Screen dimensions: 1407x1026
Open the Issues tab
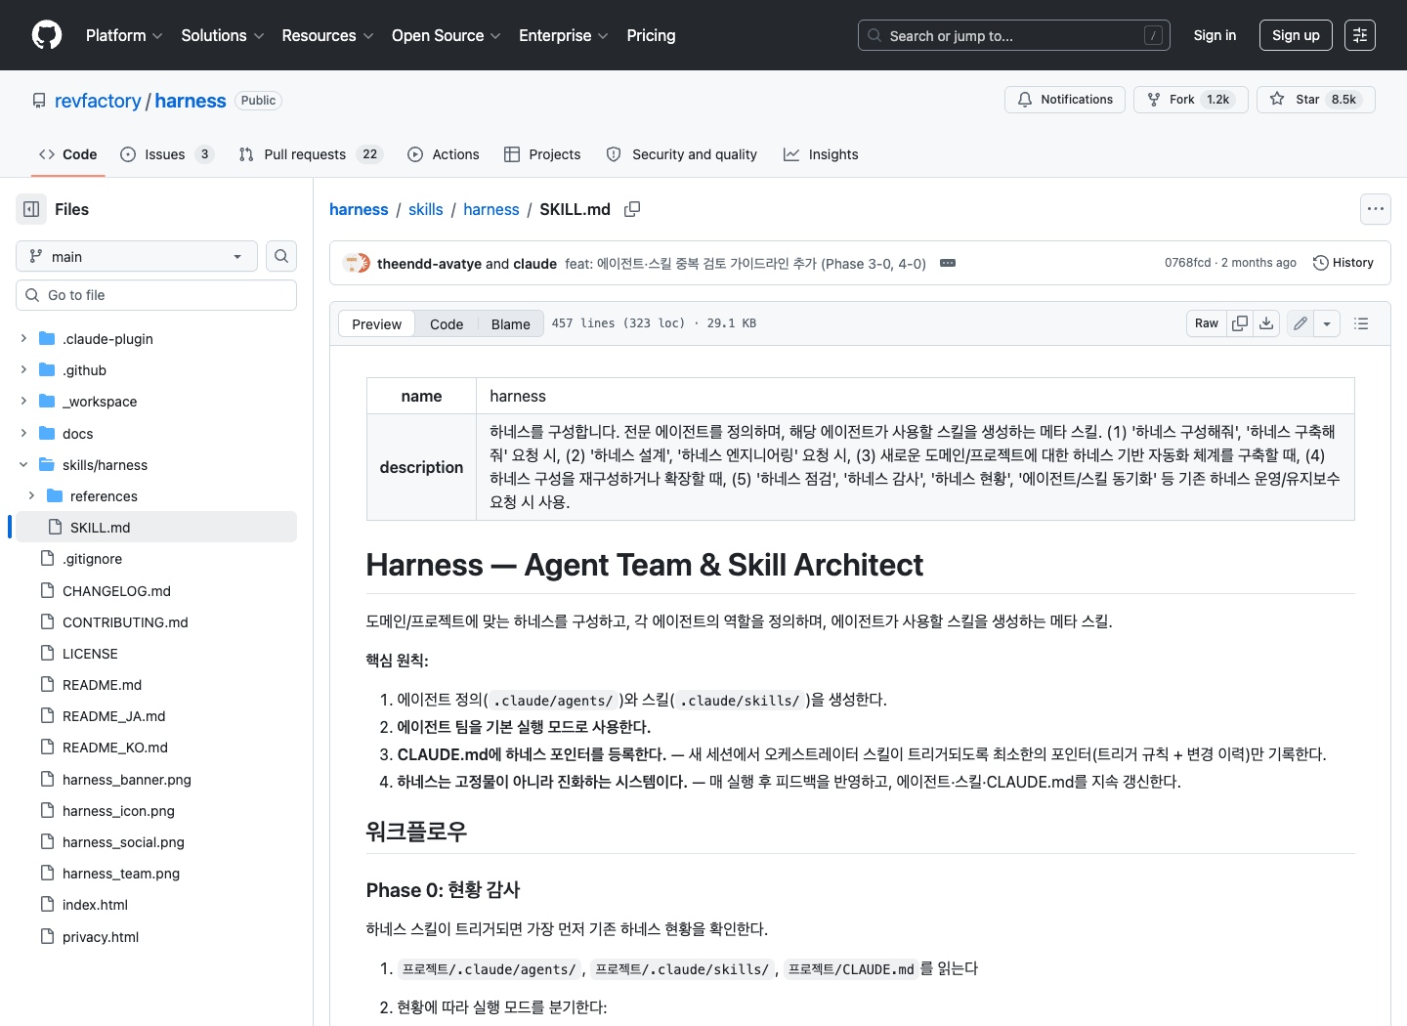pyautogui.click(x=167, y=154)
